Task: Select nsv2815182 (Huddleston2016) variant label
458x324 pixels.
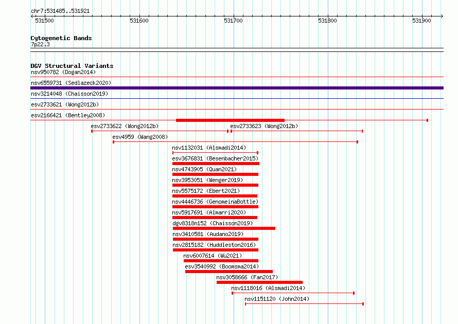Action: pyautogui.click(x=214, y=245)
